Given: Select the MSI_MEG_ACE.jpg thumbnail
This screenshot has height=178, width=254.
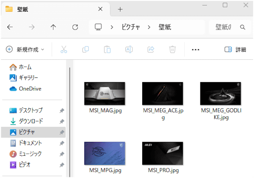Looking at the screenshot, I should (163, 93).
